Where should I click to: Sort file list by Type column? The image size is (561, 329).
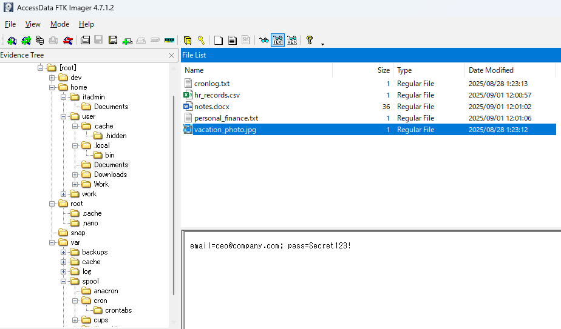tap(429, 70)
